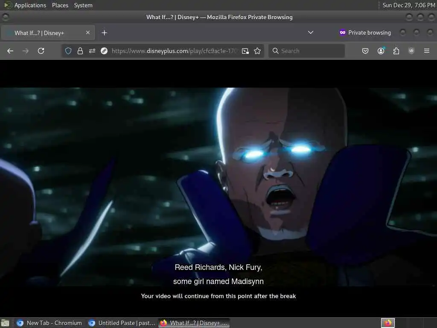Open a new tab with plus
Image resolution: width=437 pixels, height=328 pixels.
tap(104, 32)
